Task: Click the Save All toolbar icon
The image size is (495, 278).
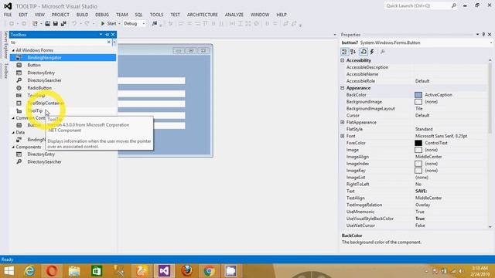Action: [x=63, y=24]
